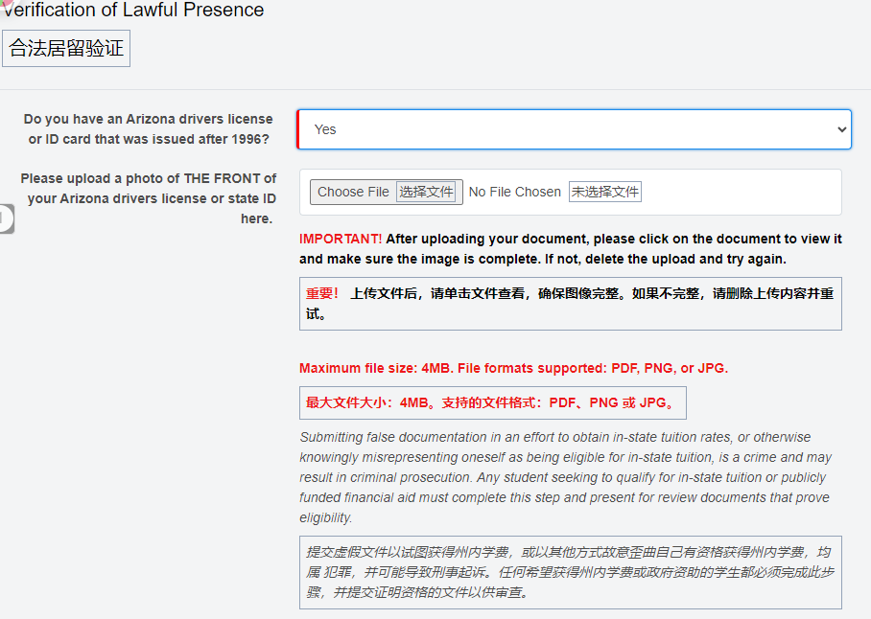Click the red required bar on license dropdown
The width and height of the screenshot is (871, 619).
click(x=299, y=129)
